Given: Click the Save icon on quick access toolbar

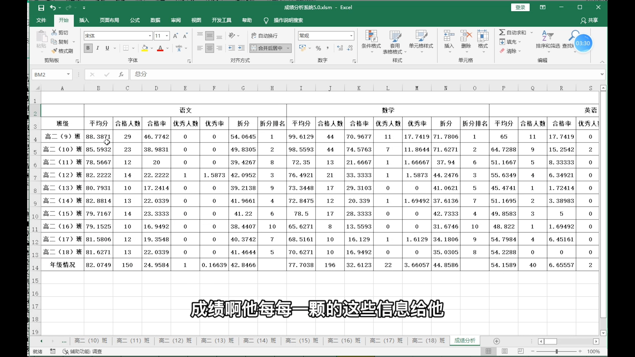Looking at the screenshot, I should 41,8.
